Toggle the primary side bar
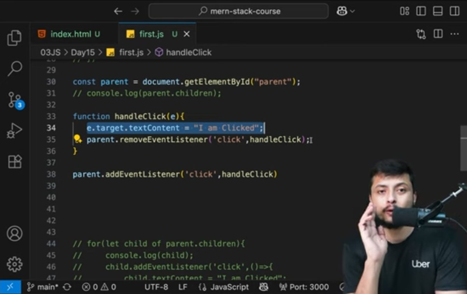 pos(421,11)
